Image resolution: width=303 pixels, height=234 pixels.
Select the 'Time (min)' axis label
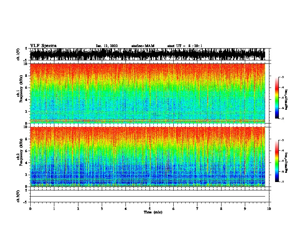point(153,212)
